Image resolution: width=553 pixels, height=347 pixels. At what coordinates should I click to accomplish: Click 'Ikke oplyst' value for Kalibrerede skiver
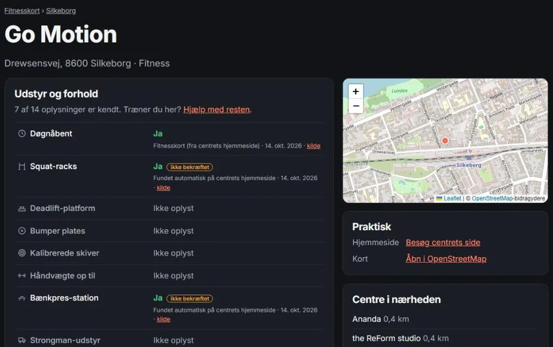click(x=174, y=253)
